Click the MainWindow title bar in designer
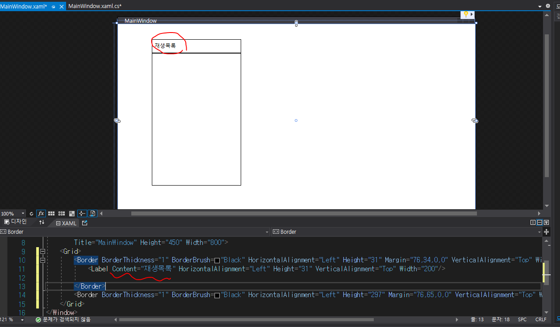The width and height of the screenshot is (560, 327). coord(297,21)
